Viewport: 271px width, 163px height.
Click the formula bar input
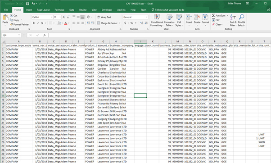(160, 35)
